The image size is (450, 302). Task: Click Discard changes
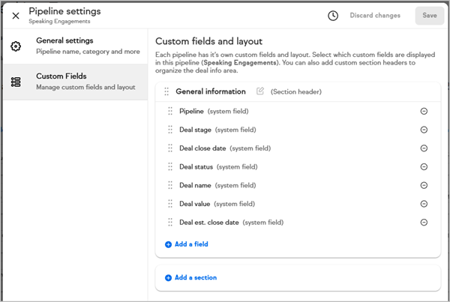pos(375,16)
